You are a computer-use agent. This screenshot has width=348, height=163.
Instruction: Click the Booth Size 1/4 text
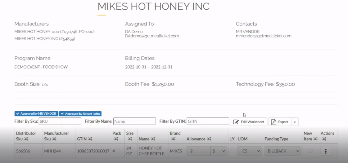pyautogui.click(x=31, y=84)
